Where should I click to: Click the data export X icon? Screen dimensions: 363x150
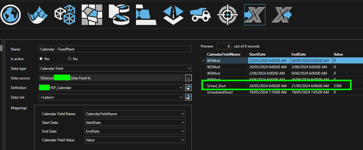[x=282, y=14]
